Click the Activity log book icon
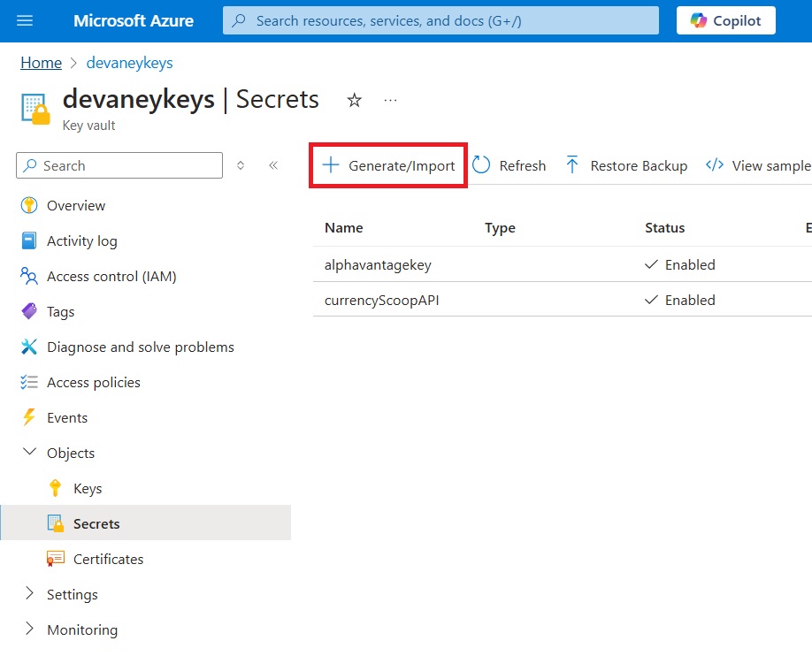 [x=29, y=240]
